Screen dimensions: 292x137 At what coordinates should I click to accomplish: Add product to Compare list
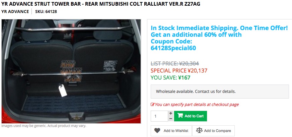pyautogui.click(x=213, y=131)
